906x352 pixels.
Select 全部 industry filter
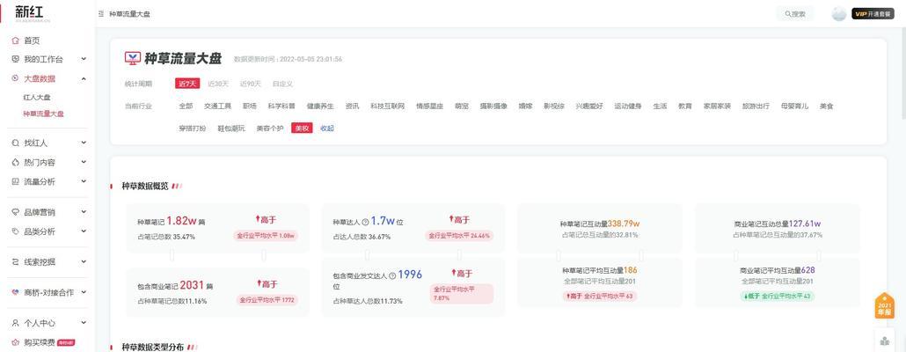[x=186, y=106]
